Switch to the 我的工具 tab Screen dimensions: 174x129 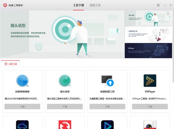(95, 5)
